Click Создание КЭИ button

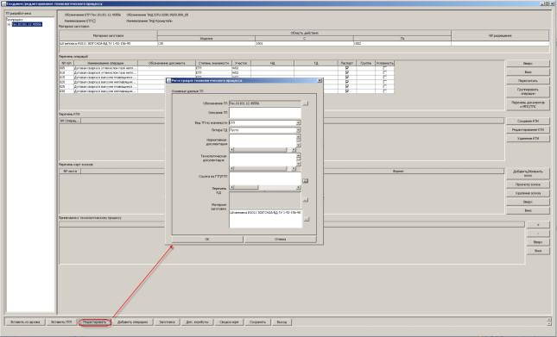pyautogui.click(x=528, y=122)
